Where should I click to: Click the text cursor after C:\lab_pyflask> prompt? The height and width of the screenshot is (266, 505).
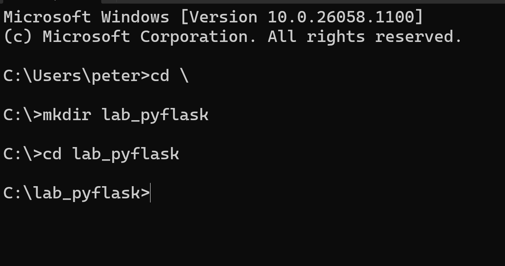tap(151, 193)
